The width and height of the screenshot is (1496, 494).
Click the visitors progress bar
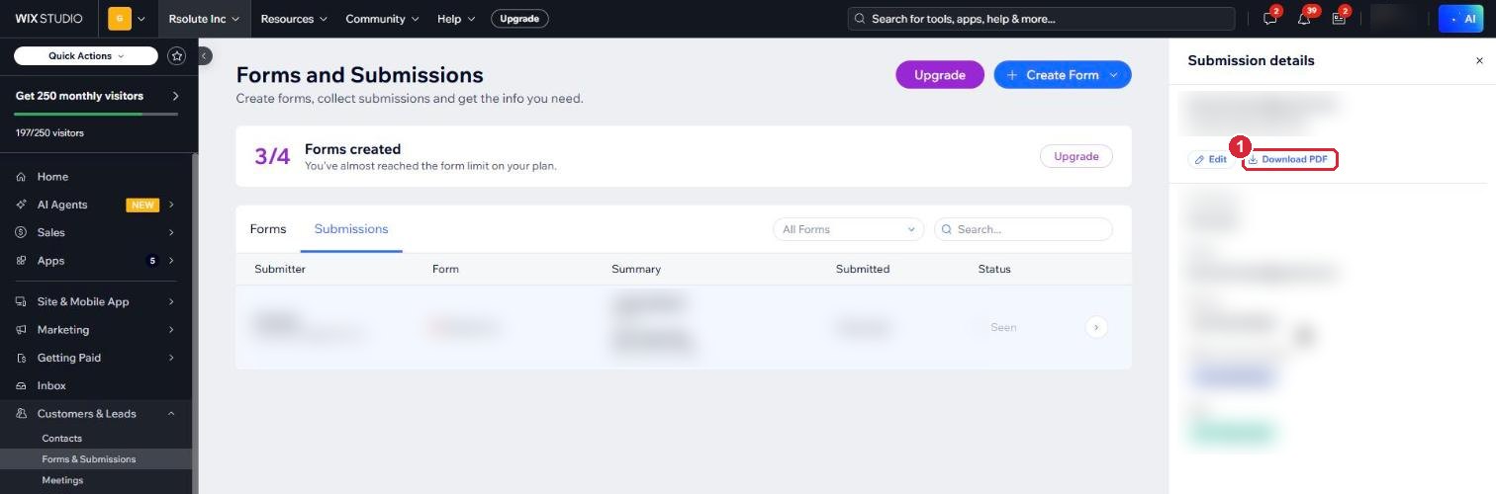[x=96, y=114]
